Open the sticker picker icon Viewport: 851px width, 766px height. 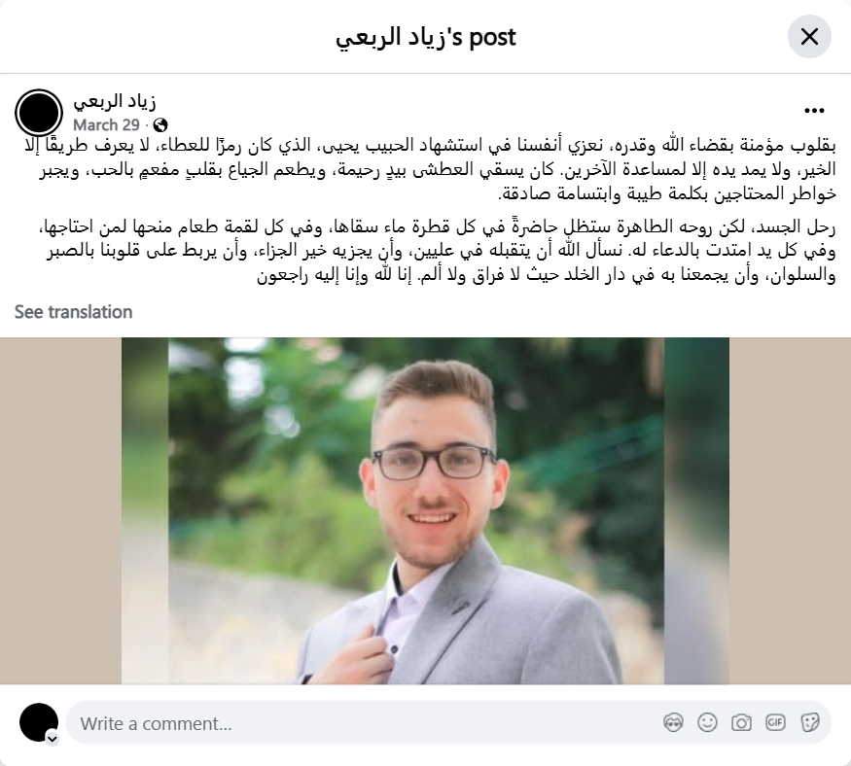[x=809, y=722]
